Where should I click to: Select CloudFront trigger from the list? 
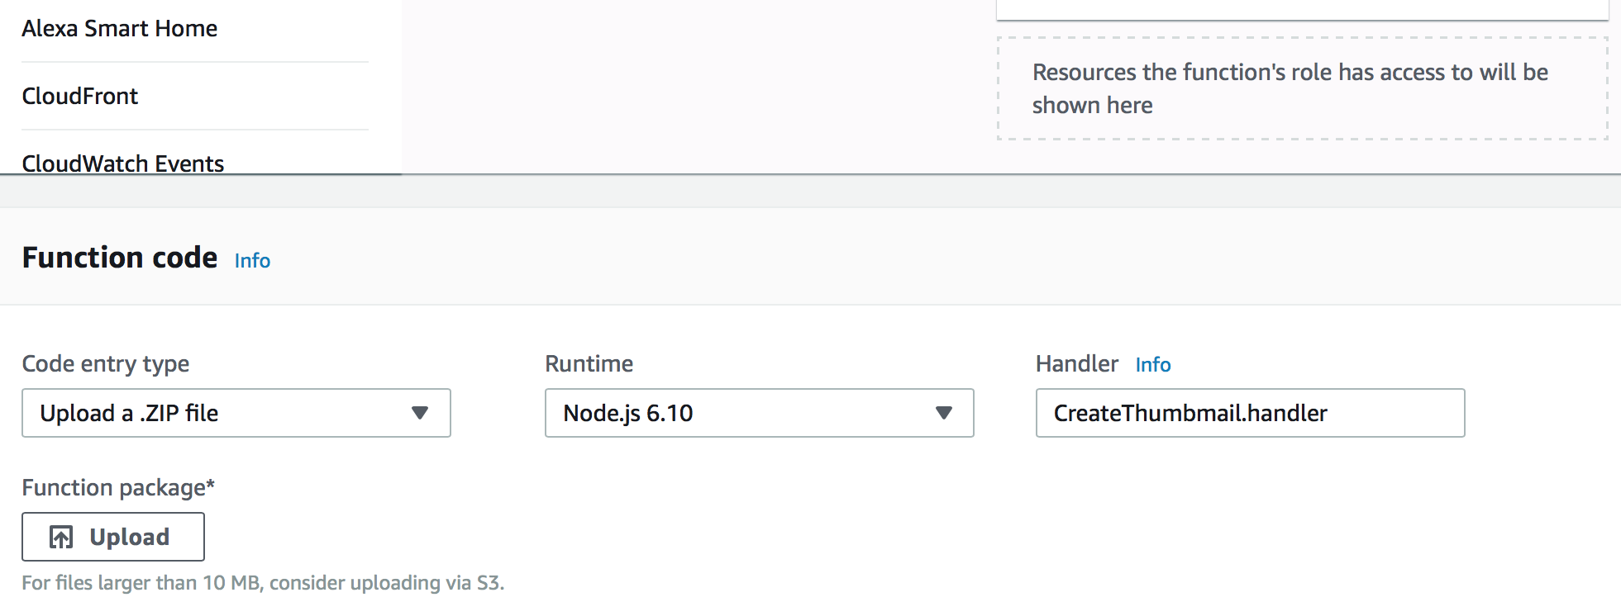pos(80,97)
